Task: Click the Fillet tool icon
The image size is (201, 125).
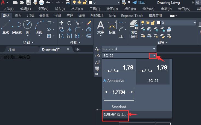Action: tap(77, 29)
